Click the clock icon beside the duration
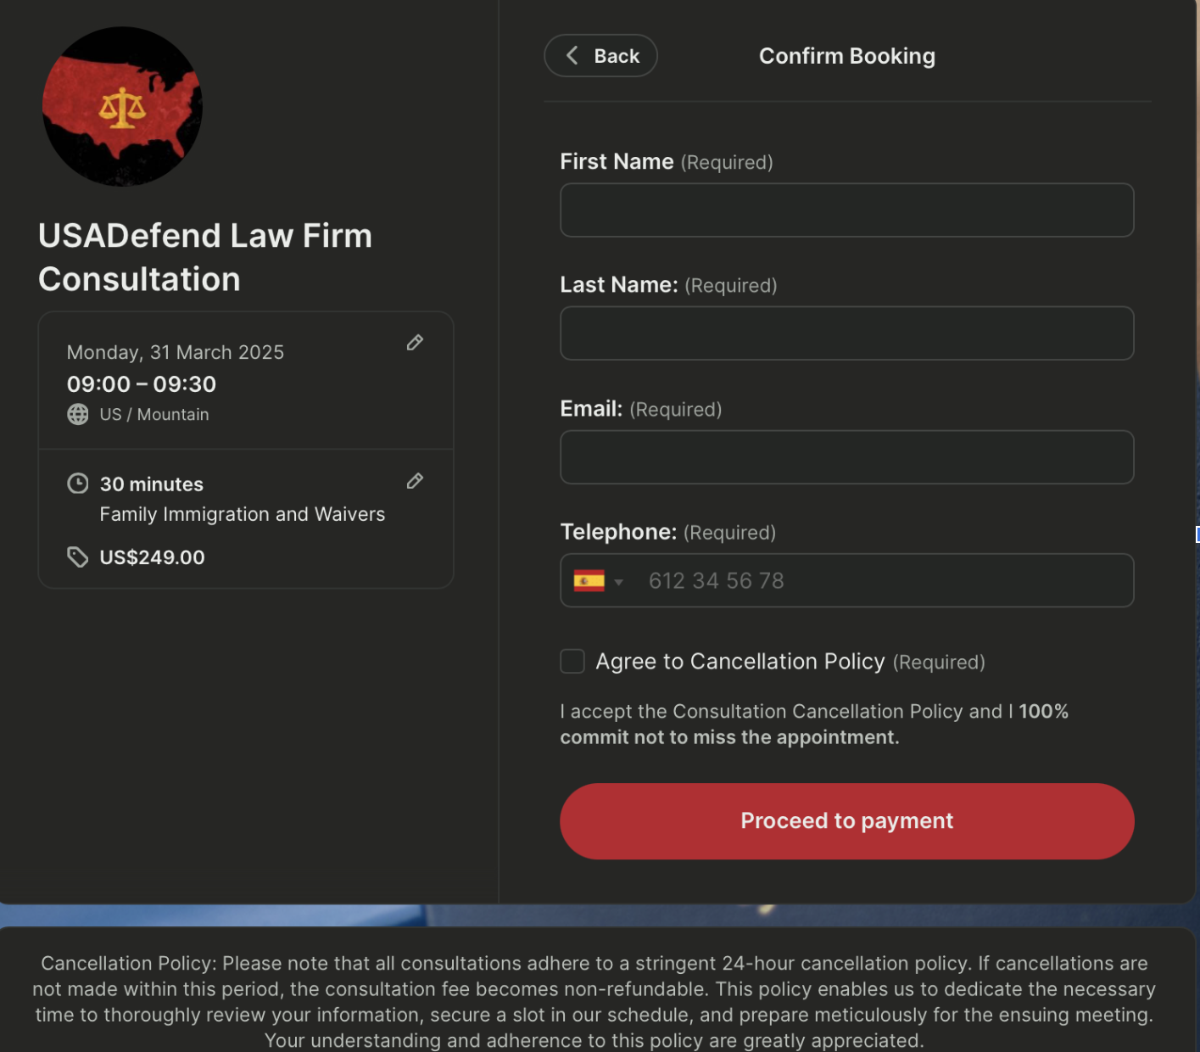Image resolution: width=1200 pixels, height=1052 pixels. click(x=78, y=483)
